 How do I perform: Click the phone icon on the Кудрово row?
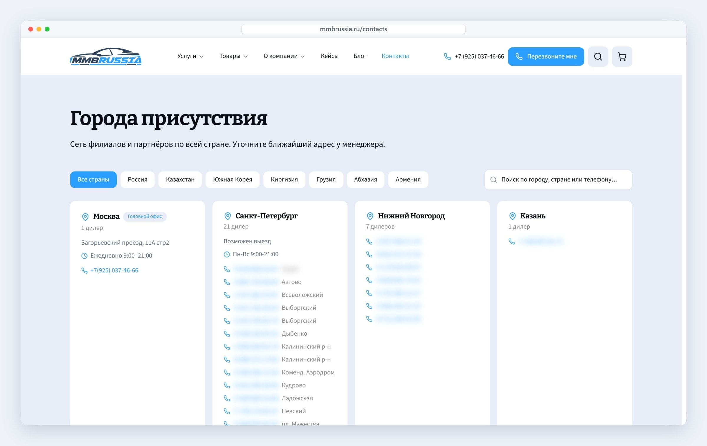click(227, 385)
